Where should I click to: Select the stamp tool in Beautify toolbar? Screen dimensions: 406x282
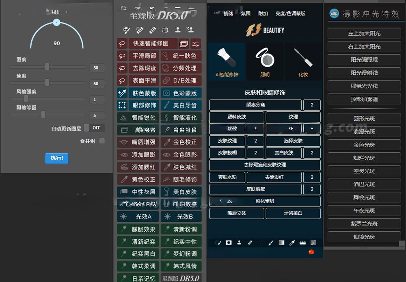239,243
